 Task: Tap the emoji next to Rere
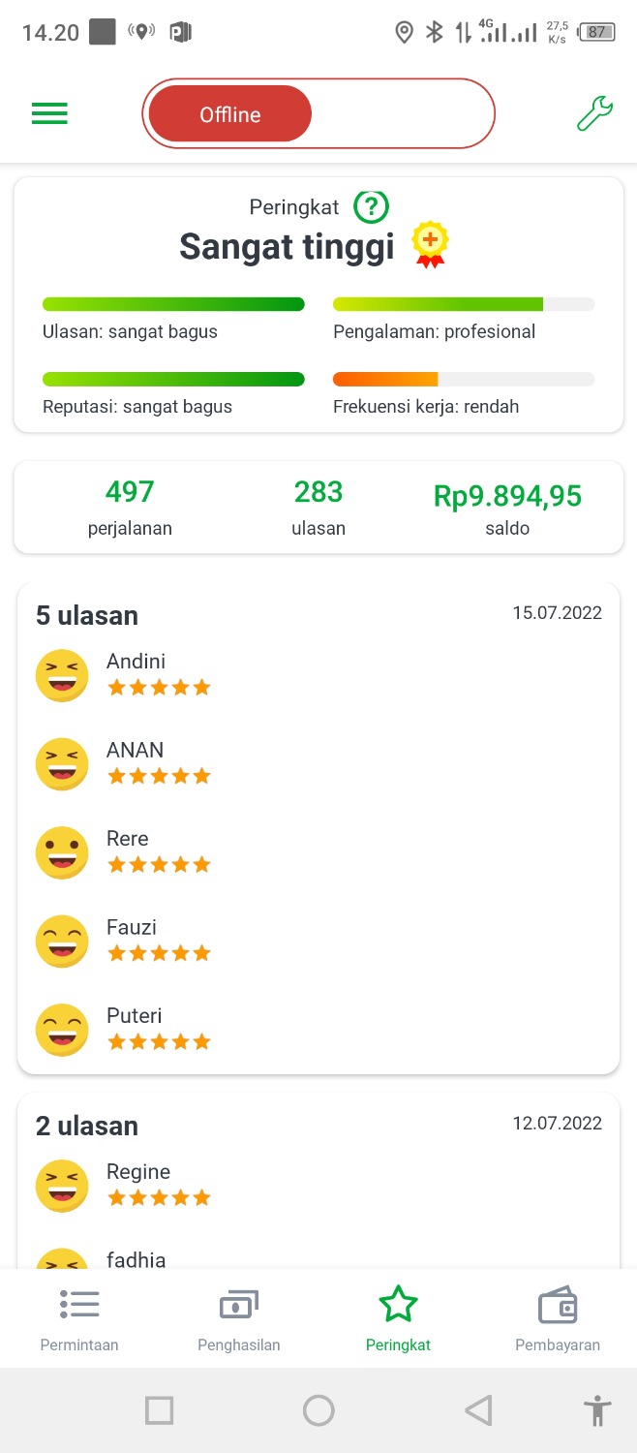(62, 852)
